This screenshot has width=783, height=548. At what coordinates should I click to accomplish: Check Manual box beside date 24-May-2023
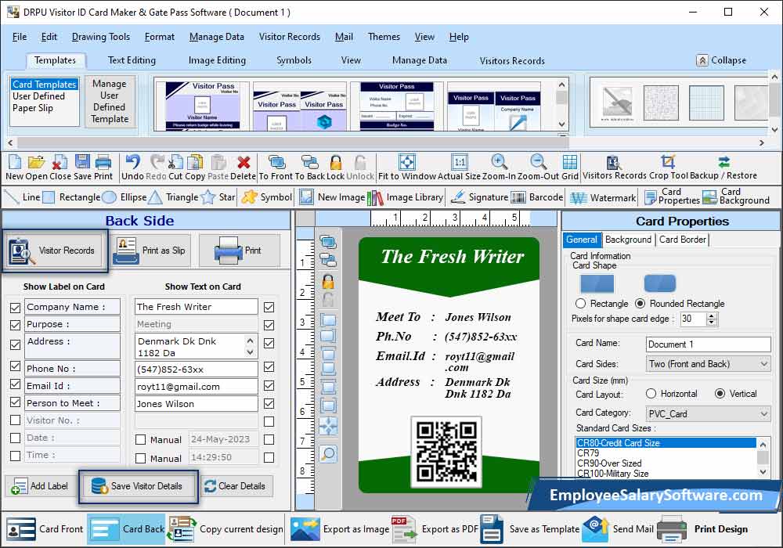[141, 440]
